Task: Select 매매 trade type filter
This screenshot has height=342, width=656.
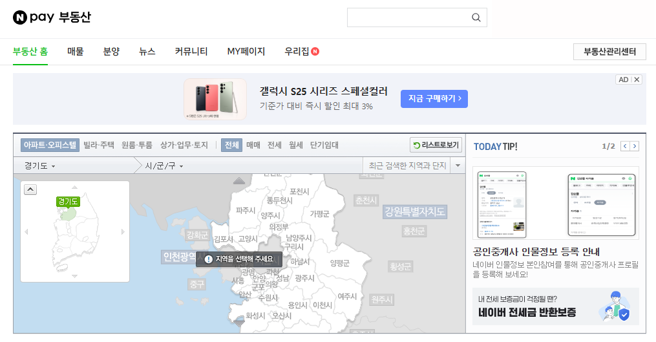Action: pos(253,145)
